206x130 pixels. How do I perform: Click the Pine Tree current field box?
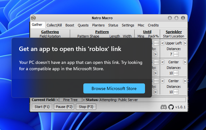pos(70,100)
